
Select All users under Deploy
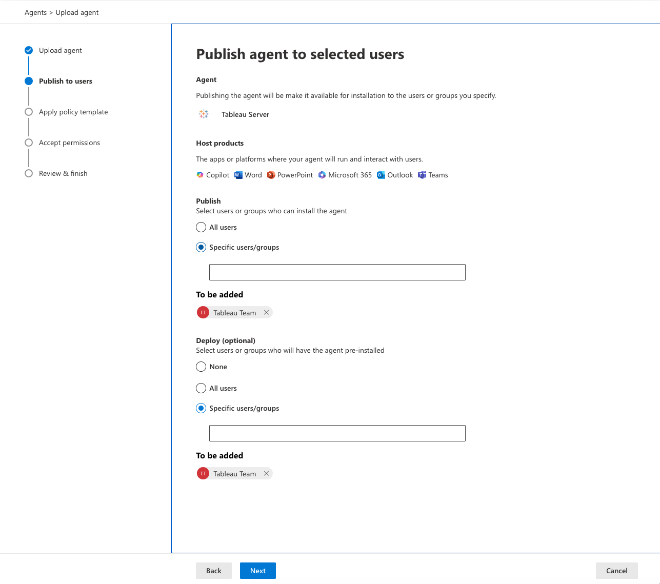pos(201,388)
